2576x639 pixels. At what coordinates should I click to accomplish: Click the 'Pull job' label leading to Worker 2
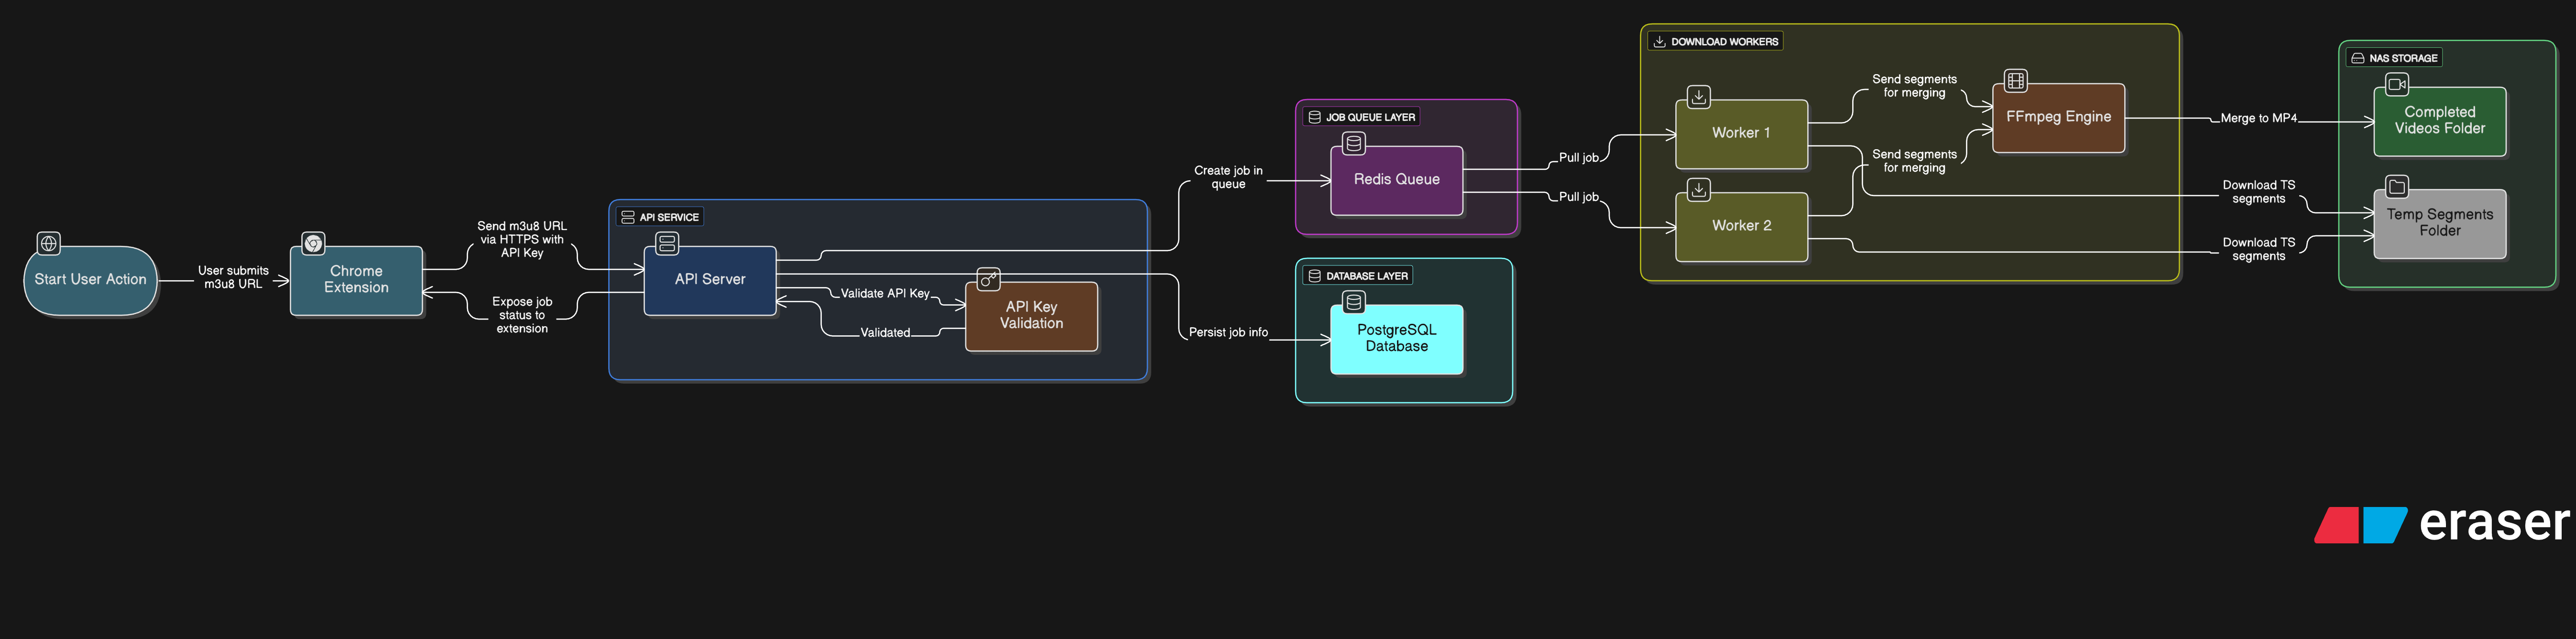pyautogui.click(x=1579, y=197)
